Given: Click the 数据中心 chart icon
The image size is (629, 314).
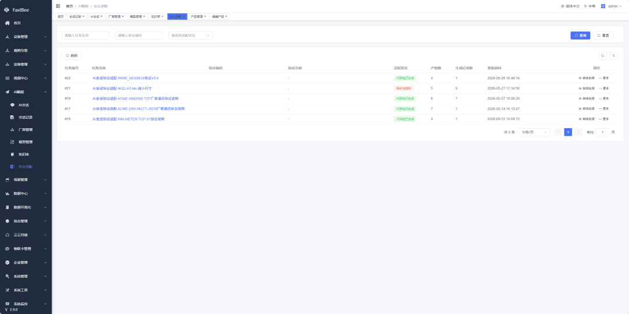Looking at the screenshot, I should point(7,193).
